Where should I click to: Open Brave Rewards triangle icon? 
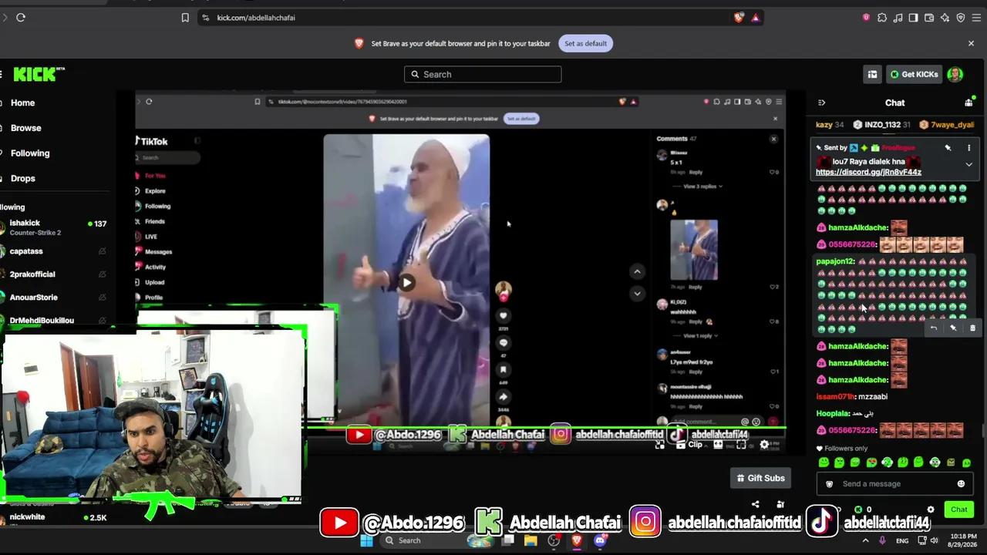(x=756, y=18)
